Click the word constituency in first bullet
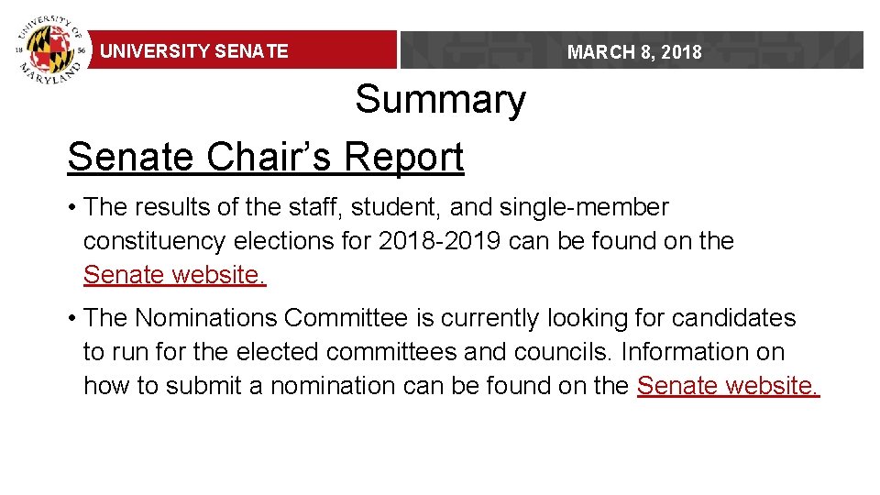 154,242
